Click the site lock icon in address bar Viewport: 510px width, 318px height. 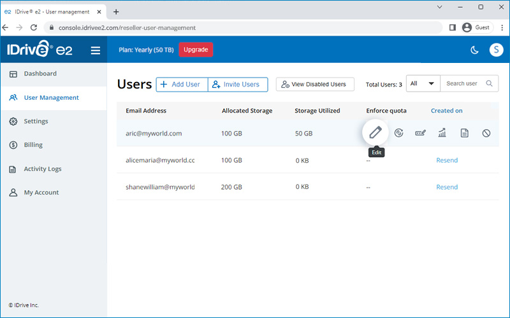[x=51, y=27]
